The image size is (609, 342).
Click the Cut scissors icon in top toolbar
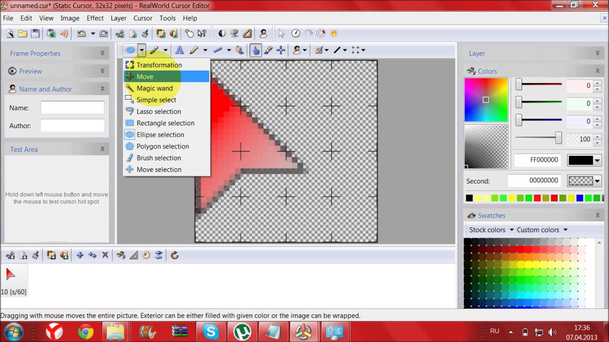[120, 34]
